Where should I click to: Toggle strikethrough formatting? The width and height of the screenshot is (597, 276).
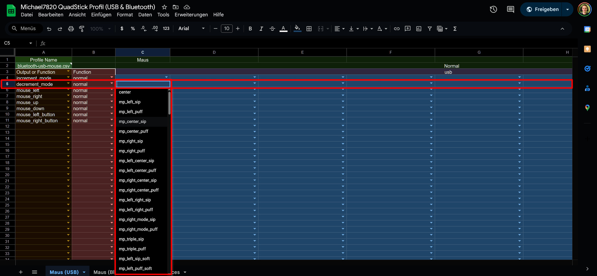click(x=272, y=29)
